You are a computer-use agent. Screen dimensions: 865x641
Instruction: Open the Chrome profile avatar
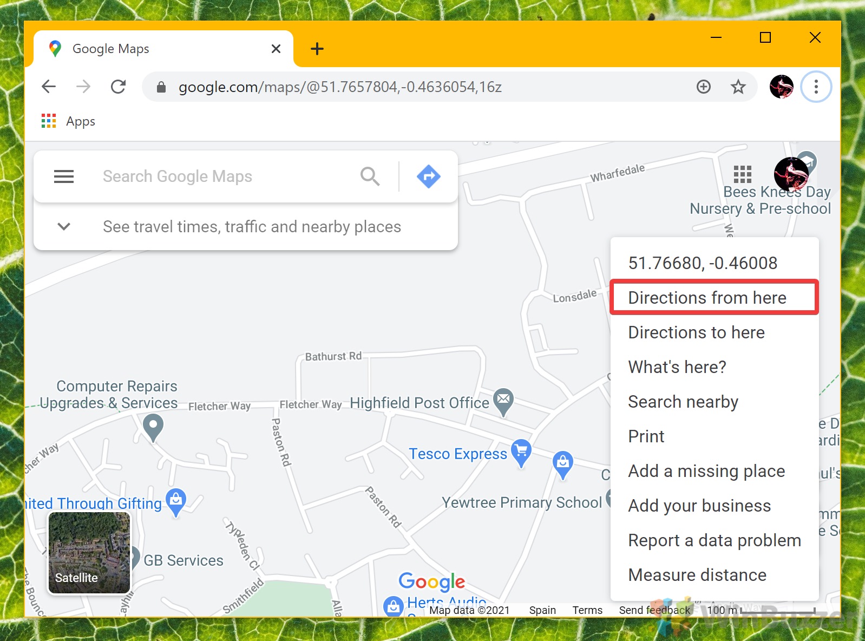(x=782, y=87)
